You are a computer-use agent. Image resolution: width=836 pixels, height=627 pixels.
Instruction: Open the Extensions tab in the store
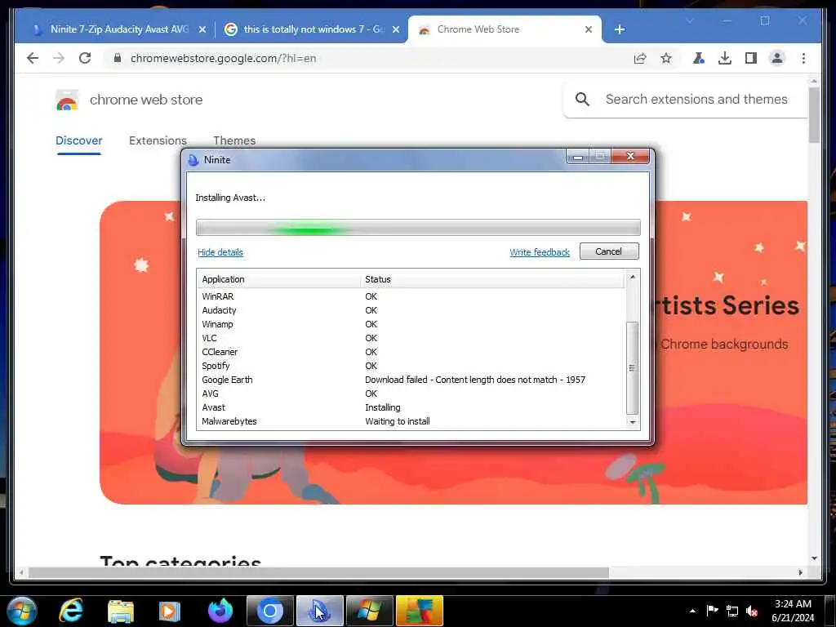pos(158,140)
